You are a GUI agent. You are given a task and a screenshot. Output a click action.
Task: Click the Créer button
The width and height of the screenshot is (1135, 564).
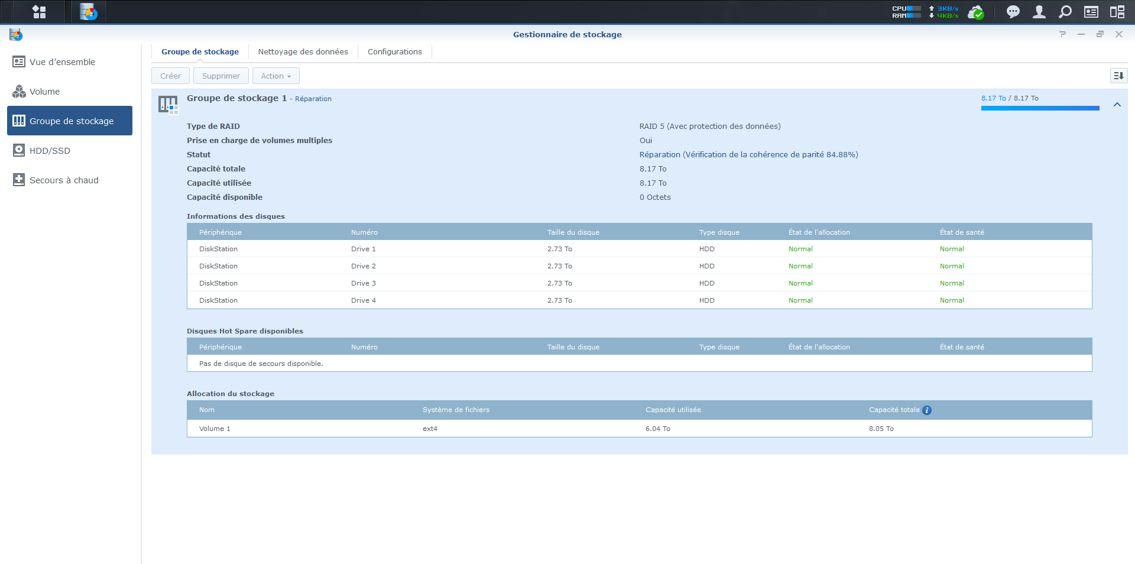coord(170,76)
